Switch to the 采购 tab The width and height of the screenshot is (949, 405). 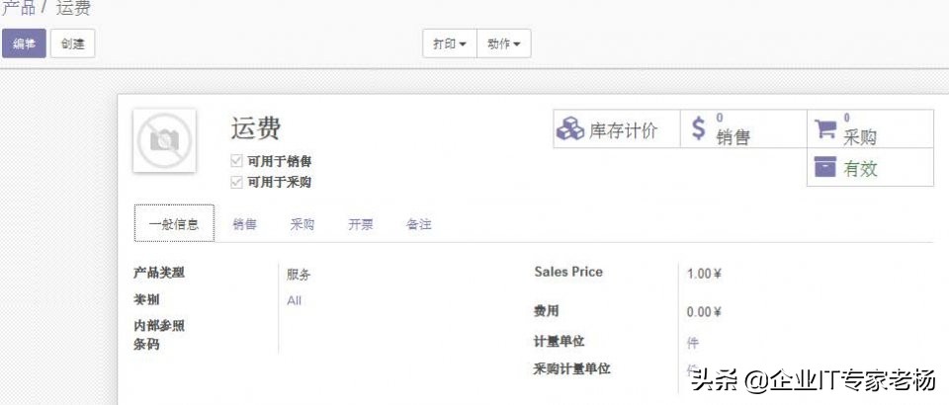coord(302,224)
